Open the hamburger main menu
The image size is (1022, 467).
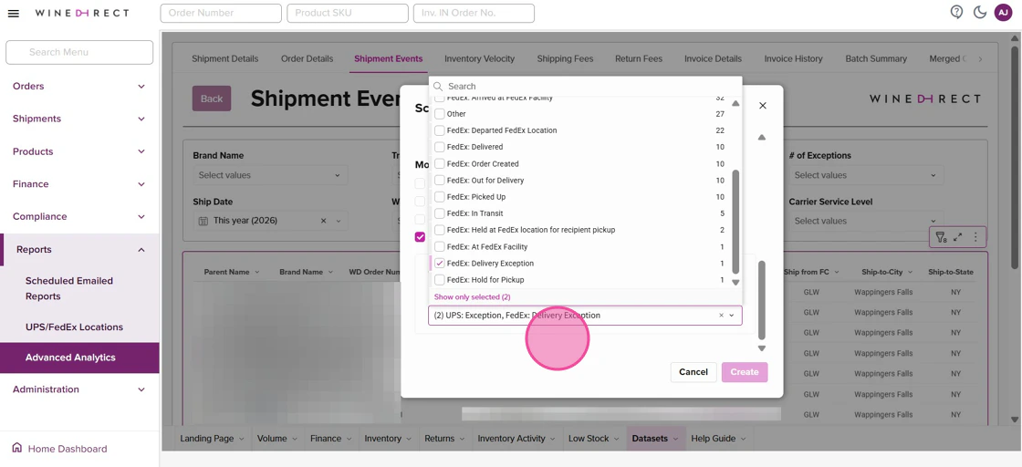pos(13,13)
